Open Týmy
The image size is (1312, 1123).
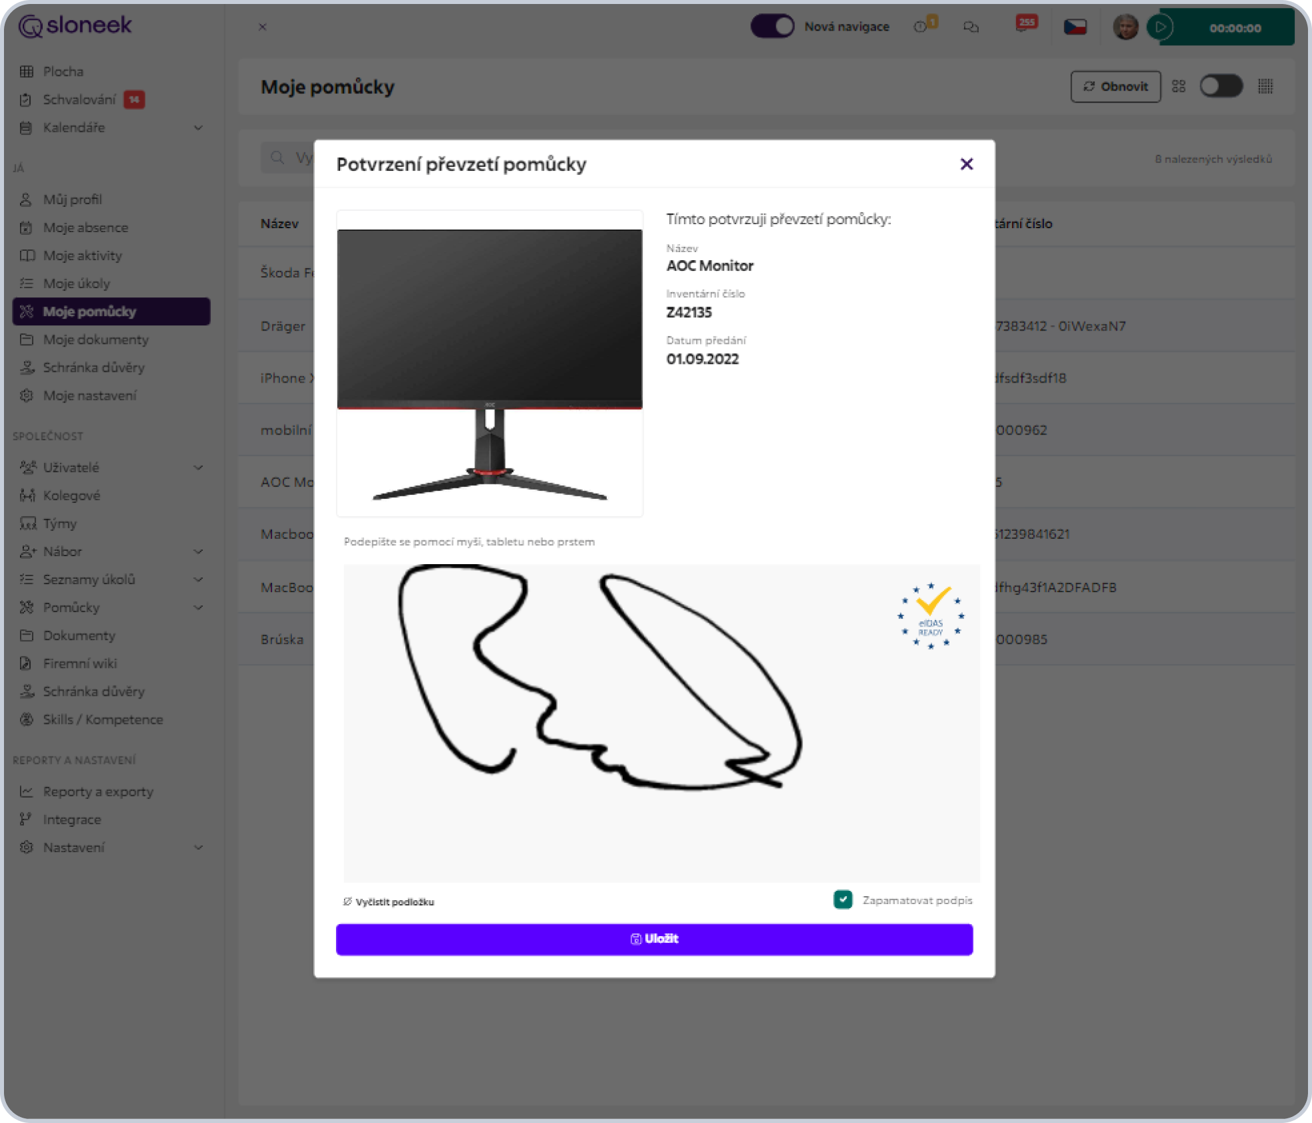click(60, 523)
